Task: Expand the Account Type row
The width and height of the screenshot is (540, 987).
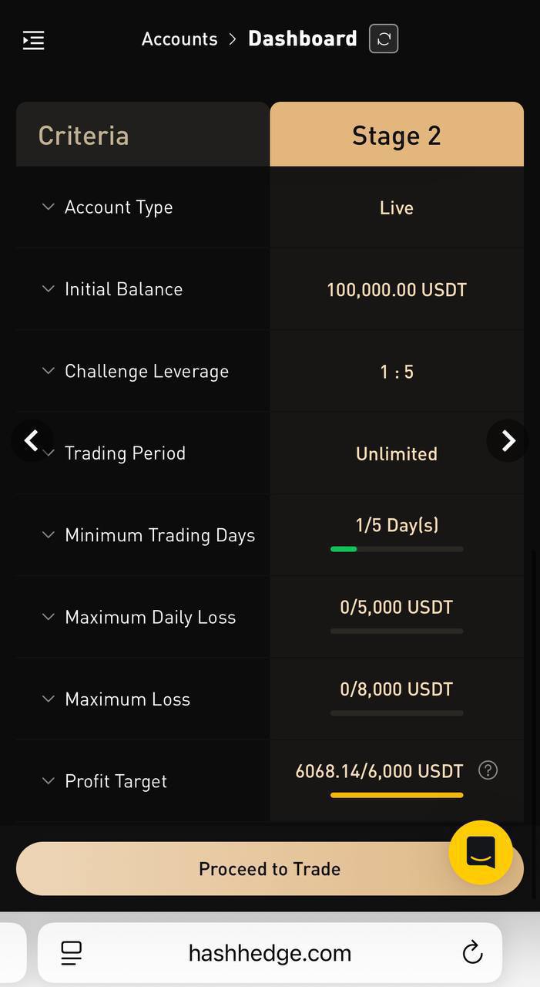Action: click(x=143, y=207)
